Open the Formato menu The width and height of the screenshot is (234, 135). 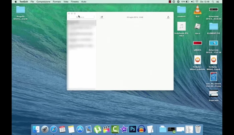pyautogui.click(x=57, y=2)
